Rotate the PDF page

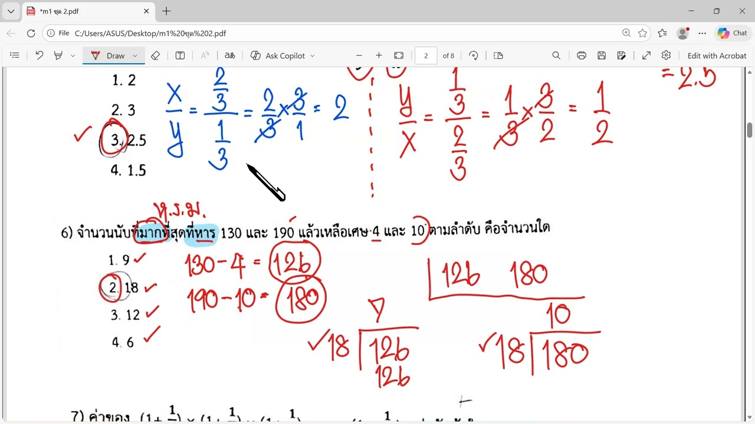click(x=473, y=55)
